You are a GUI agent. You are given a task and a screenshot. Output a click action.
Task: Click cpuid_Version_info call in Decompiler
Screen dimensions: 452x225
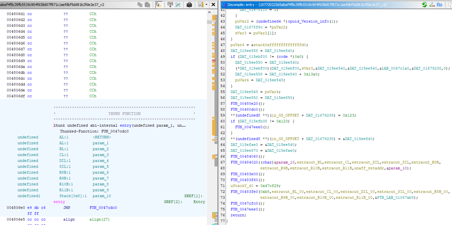309,21
